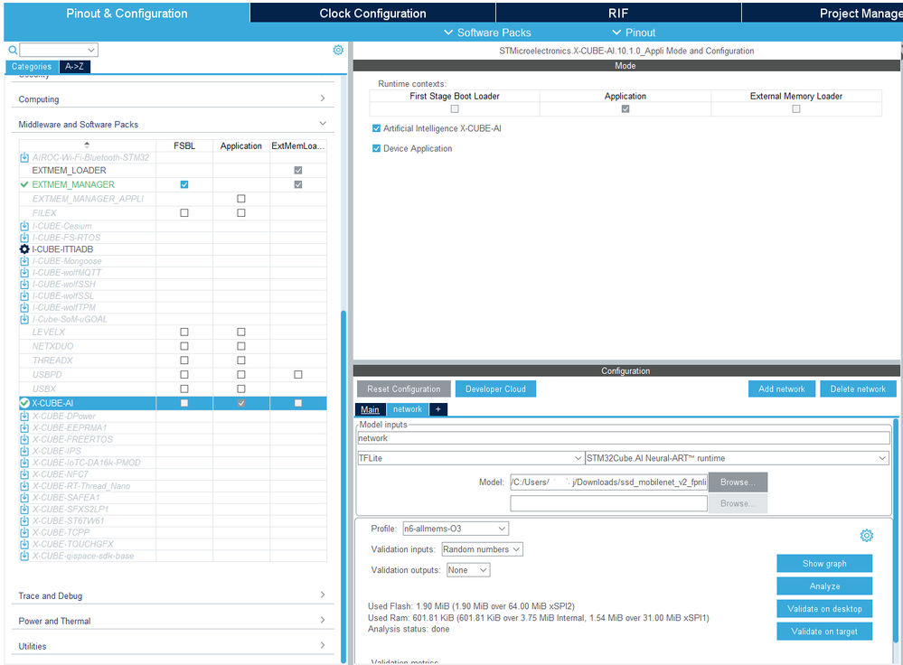Click download icon next to I-CUBE-wolfSSL

[24, 295]
